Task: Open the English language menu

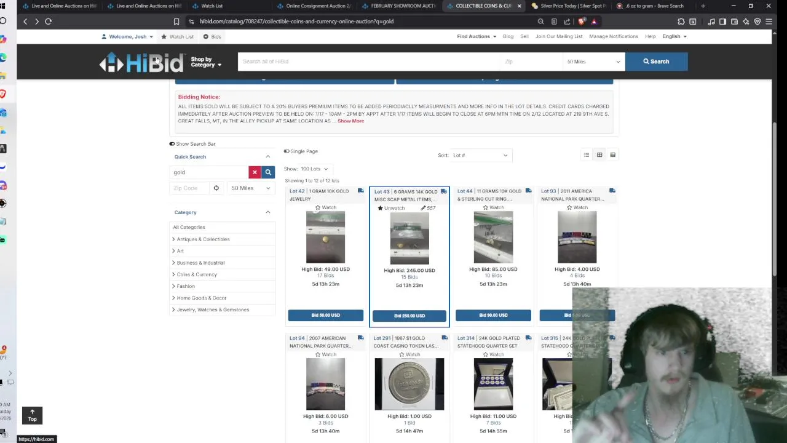Action: (674, 36)
